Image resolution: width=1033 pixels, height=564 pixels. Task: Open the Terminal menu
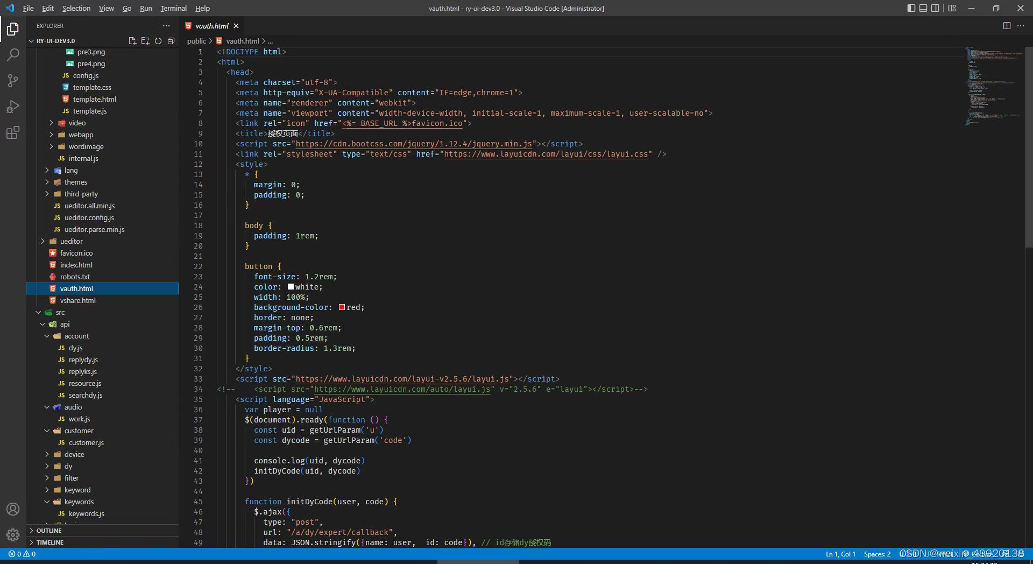[x=173, y=8]
